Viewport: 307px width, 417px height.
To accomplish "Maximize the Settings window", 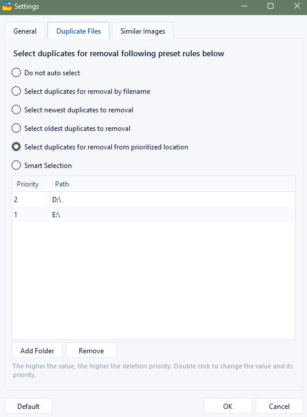I will tap(271, 6).
